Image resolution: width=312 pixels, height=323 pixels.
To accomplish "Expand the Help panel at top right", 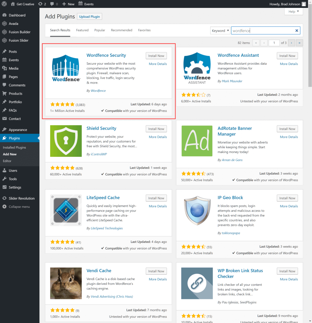I will click(293, 11).
